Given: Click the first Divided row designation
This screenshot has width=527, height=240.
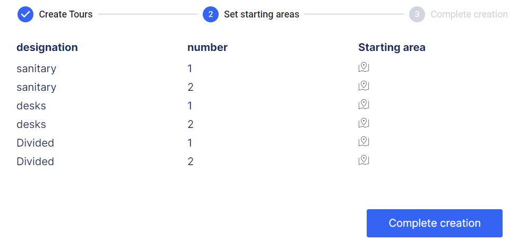Looking at the screenshot, I should [x=35, y=143].
